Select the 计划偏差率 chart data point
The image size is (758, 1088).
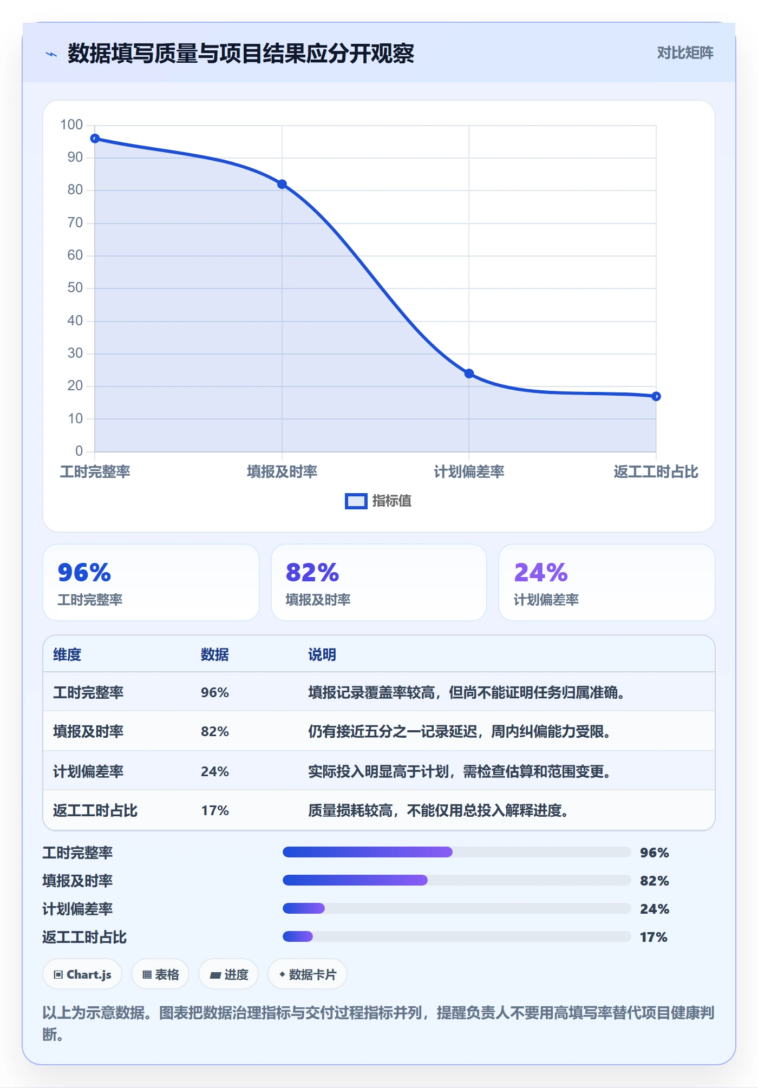[469, 373]
